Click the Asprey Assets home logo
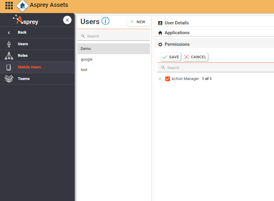This screenshot has height=201, width=274. (x=22, y=6)
